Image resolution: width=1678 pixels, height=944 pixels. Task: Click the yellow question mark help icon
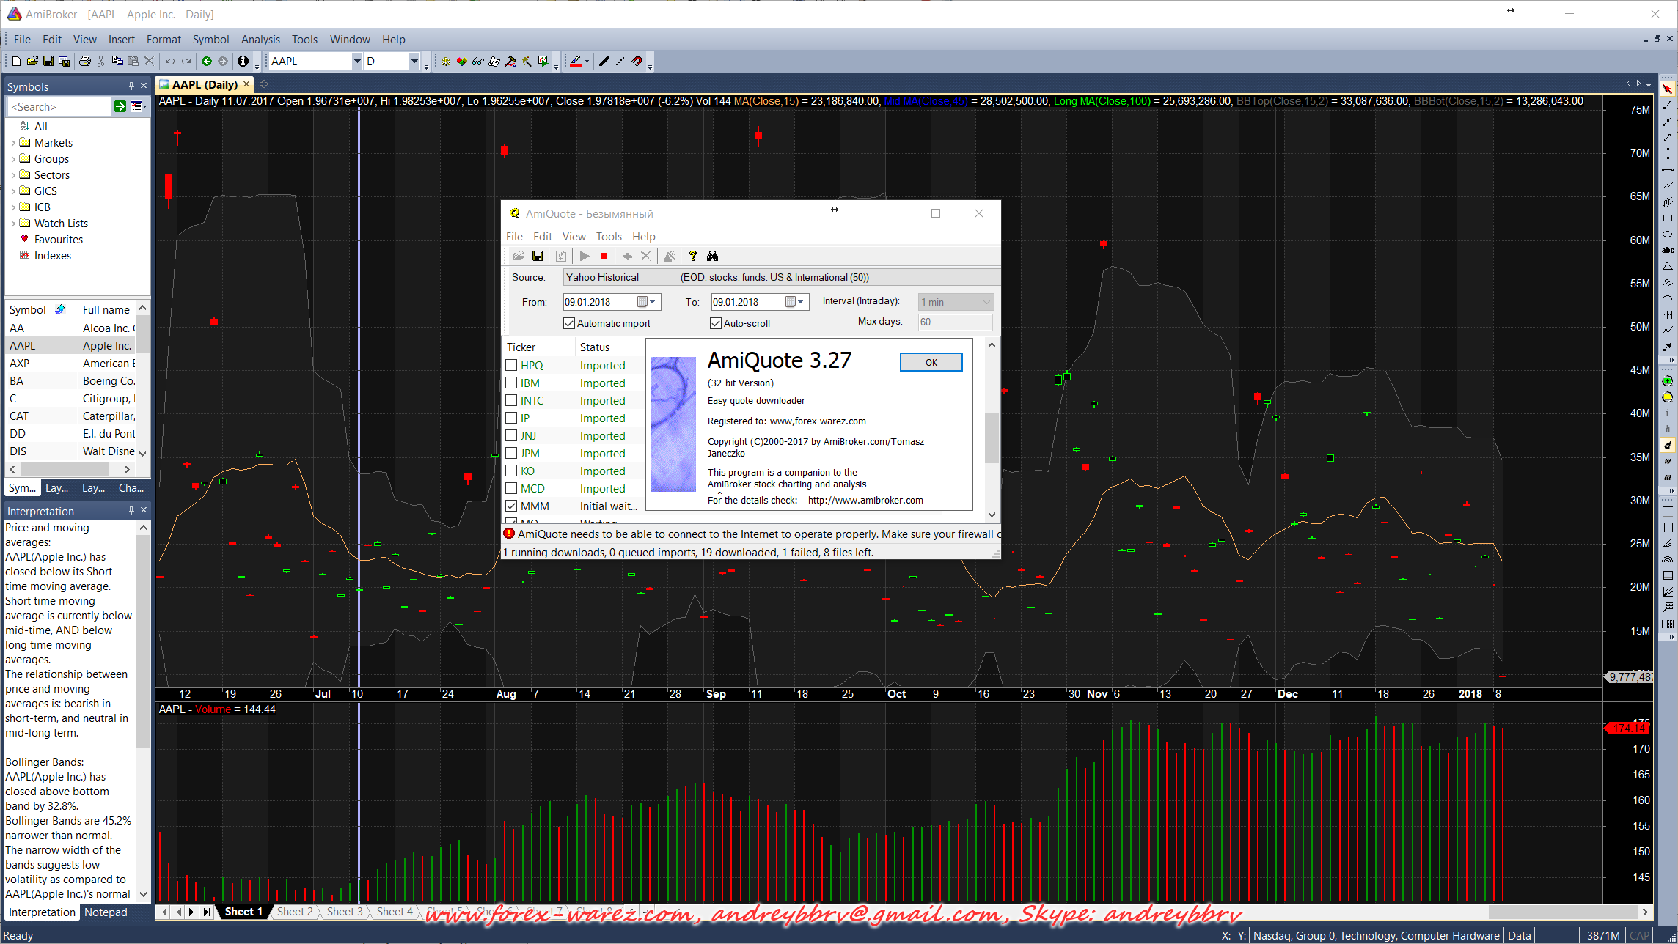coord(692,256)
